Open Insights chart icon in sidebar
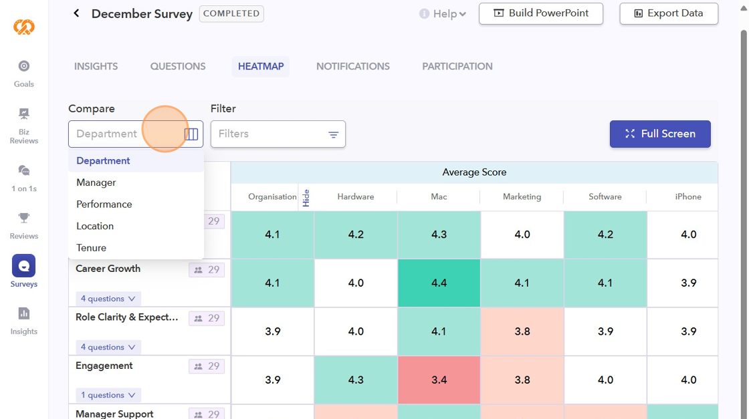Screen dimensions: 749x419 24,313
